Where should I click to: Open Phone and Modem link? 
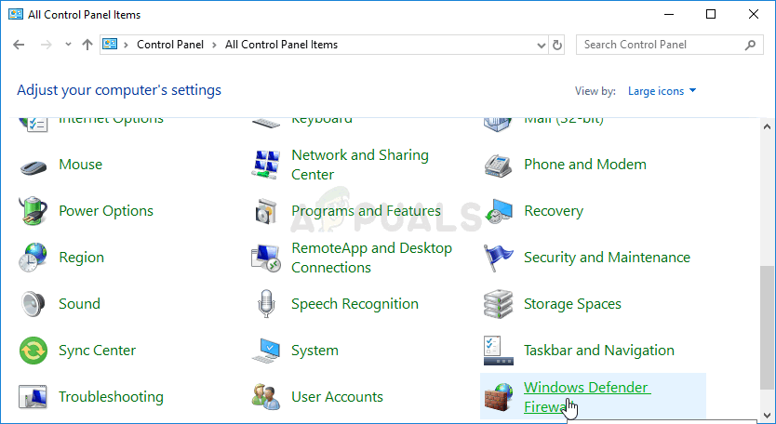(585, 165)
